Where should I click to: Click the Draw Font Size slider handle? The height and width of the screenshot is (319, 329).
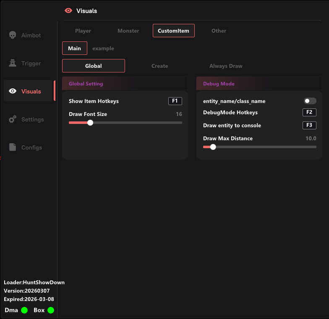click(90, 123)
